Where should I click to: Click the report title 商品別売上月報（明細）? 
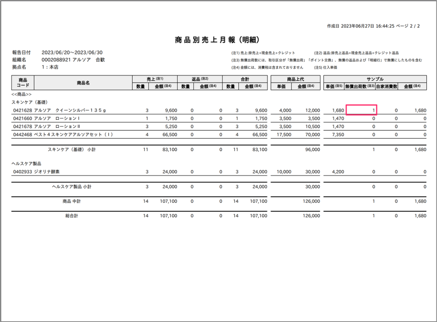coord(218,40)
